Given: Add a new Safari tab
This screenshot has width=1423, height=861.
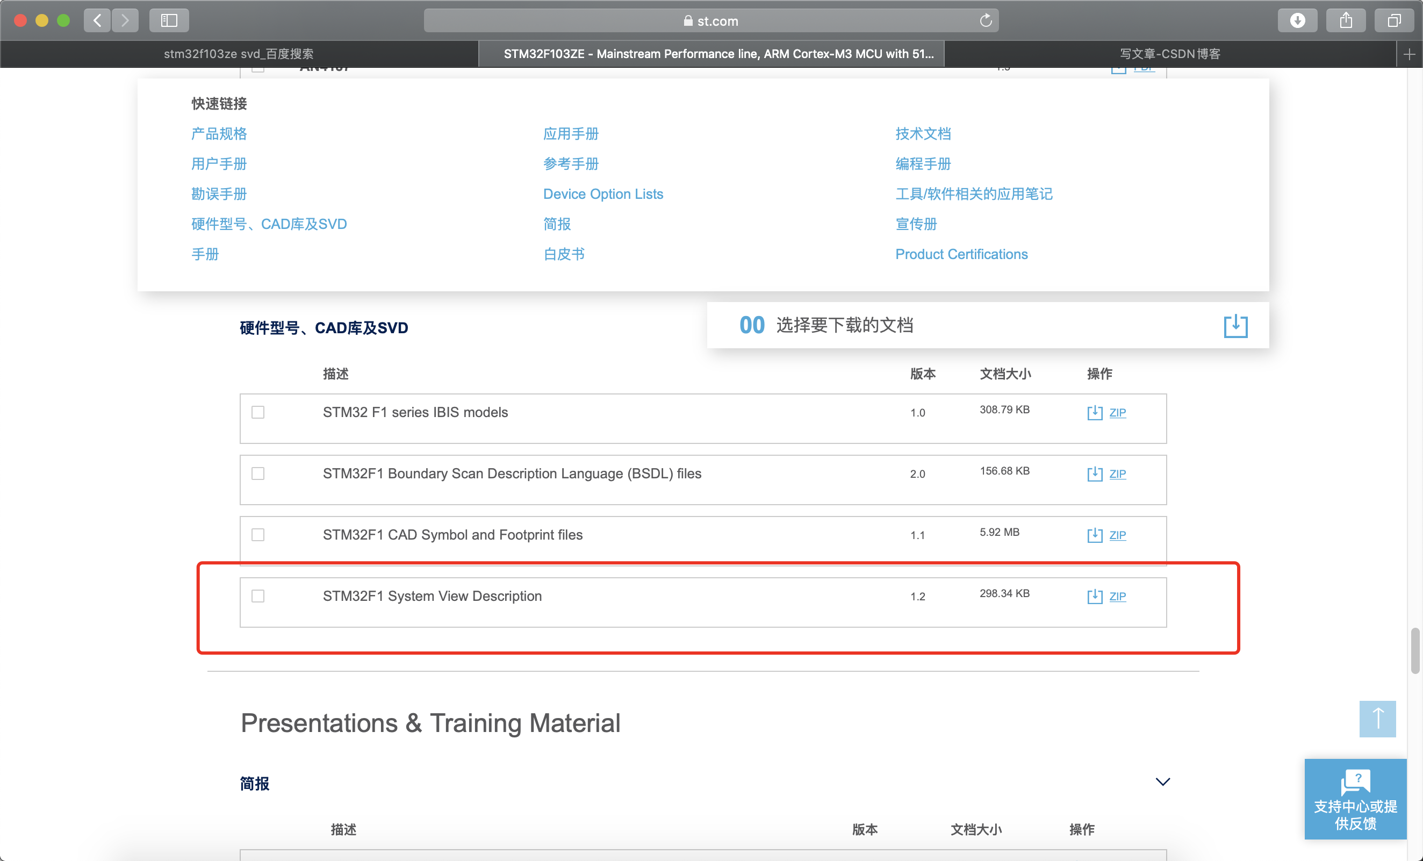Looking at the screenshot, I should tap(1409, 54).
